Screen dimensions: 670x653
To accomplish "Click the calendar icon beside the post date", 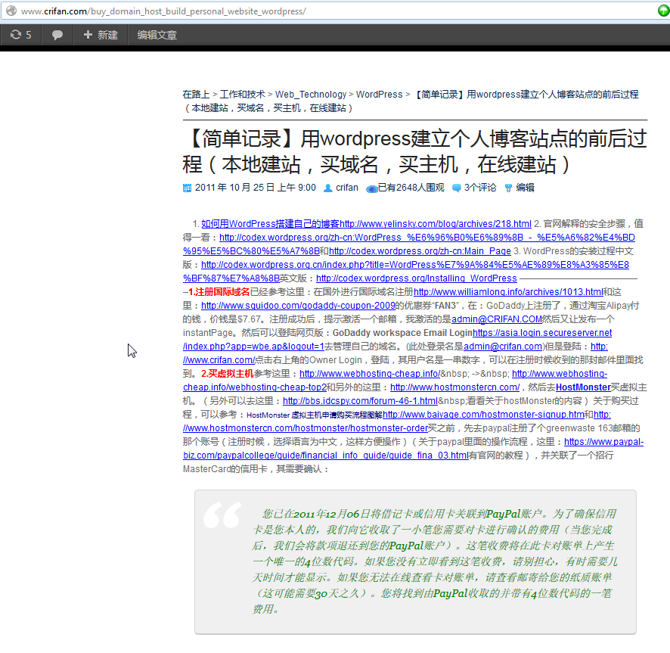I will click(187, 188).
